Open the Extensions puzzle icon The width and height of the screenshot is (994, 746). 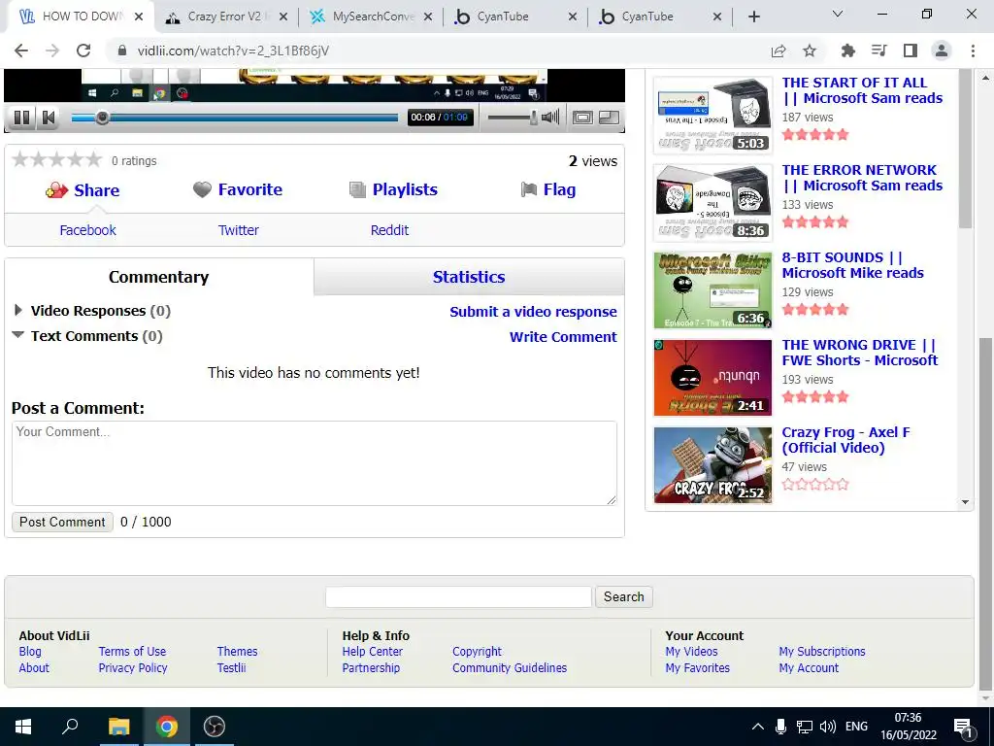pos(847,51)
